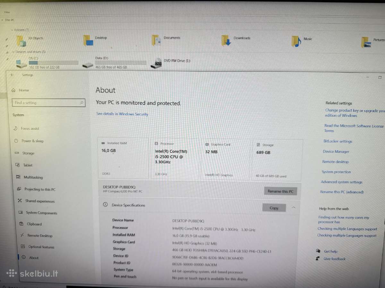Open BitLocker settings link
Screen dimensions: 385x288
coord(338,141)
